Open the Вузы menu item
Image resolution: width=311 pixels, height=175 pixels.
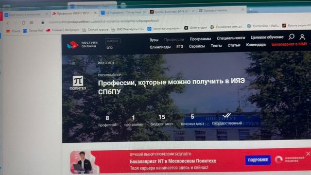(154, 40)
